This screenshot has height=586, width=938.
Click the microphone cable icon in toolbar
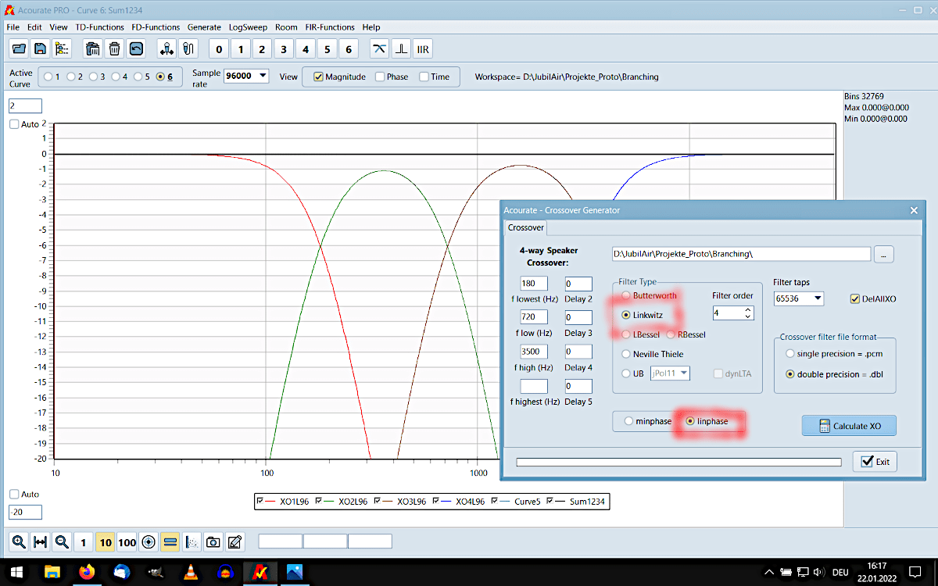point(188,49)
